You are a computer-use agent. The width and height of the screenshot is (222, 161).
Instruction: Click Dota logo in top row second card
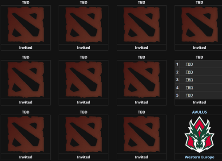point(83,24)
